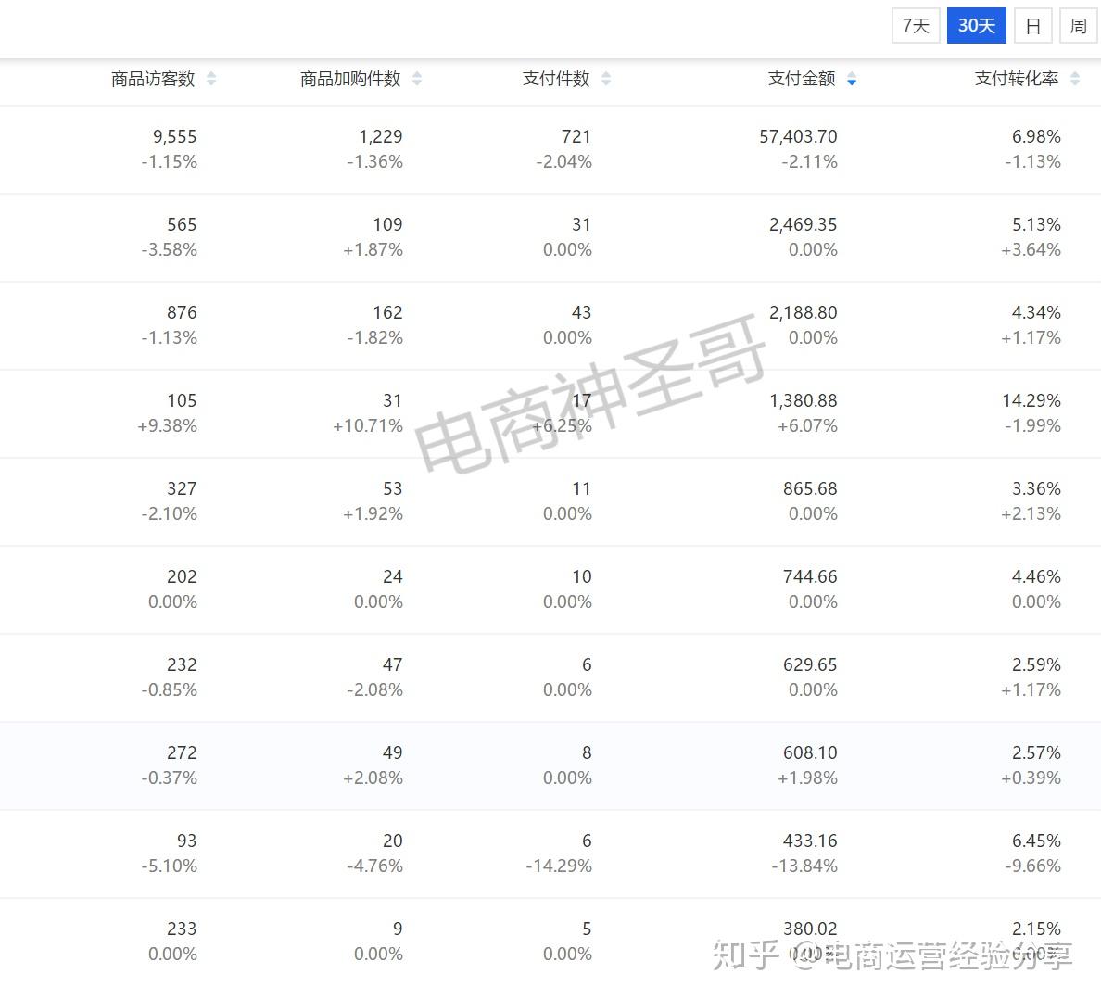Select payment amount 433.16
Screen dimensions: 1101x999
click(810, 841)
